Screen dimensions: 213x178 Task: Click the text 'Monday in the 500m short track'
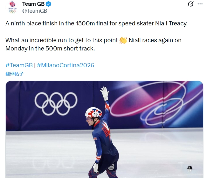click(x=50, y=49)
